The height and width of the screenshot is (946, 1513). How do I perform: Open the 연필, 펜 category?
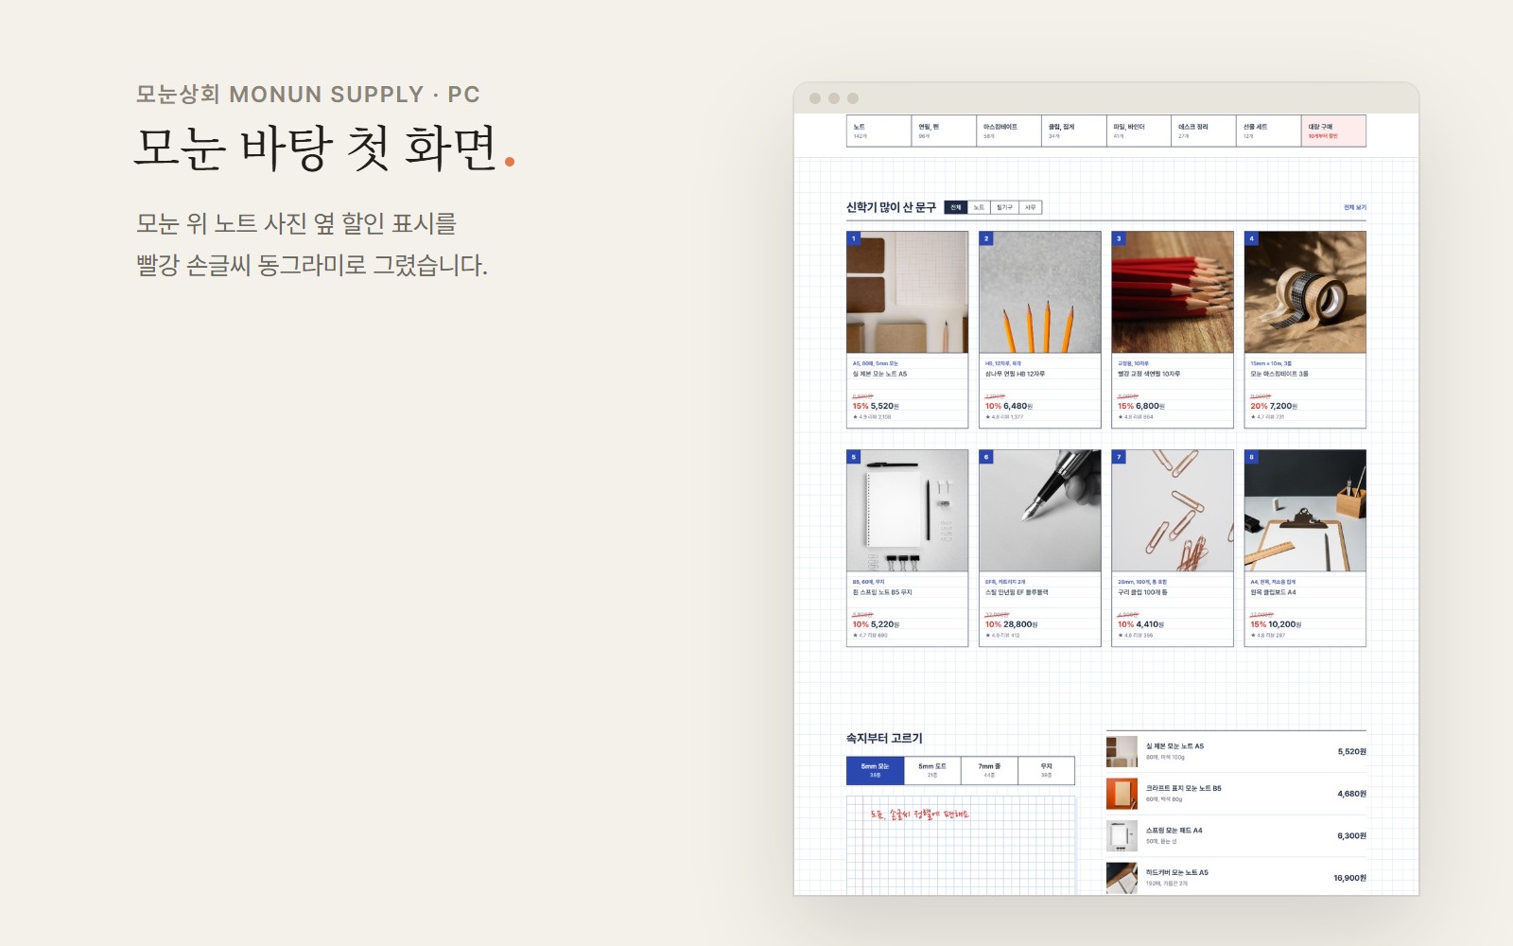click(944, 131)
